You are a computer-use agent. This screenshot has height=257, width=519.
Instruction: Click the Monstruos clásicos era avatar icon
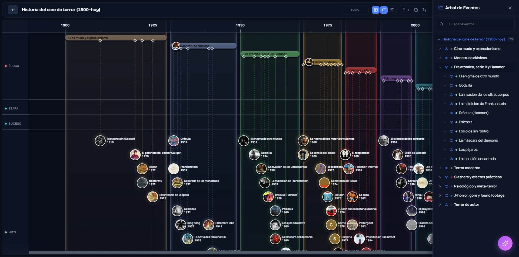[176, 46]
